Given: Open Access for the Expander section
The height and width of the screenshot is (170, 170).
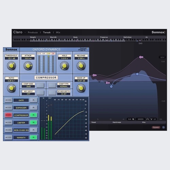Looking at the screenshot, I should (8, 107).
